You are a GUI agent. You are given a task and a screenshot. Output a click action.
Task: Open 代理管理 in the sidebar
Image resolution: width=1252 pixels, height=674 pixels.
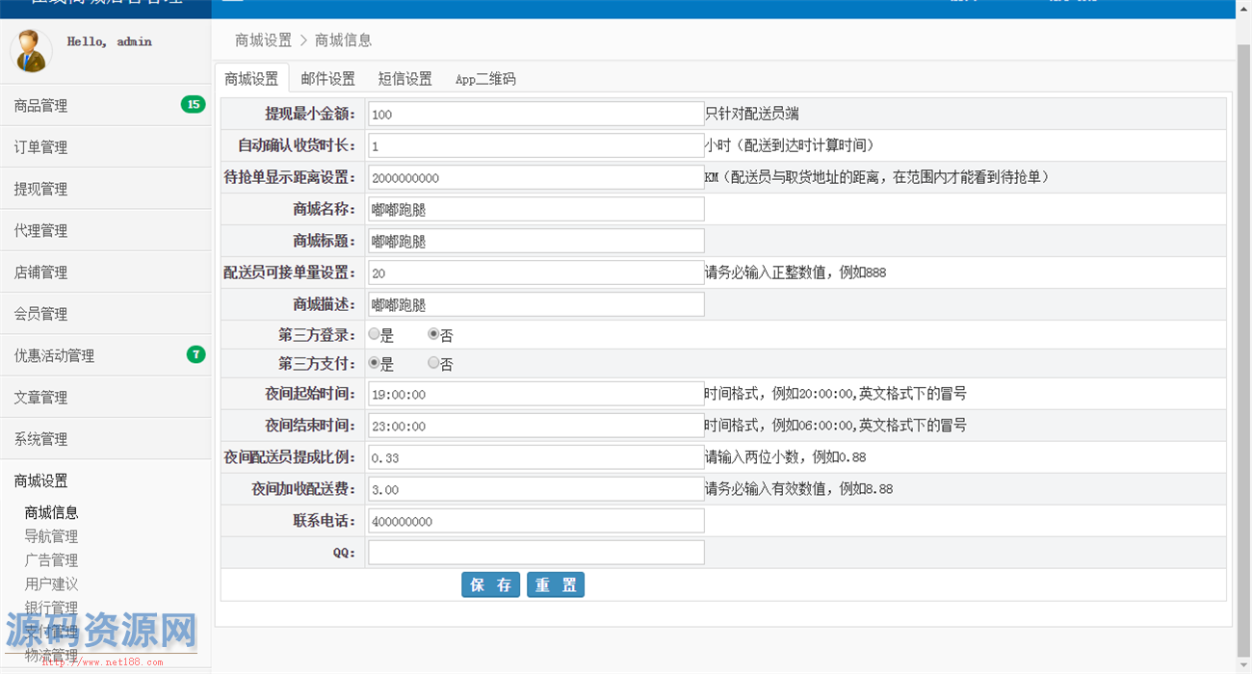click(105, 230)
